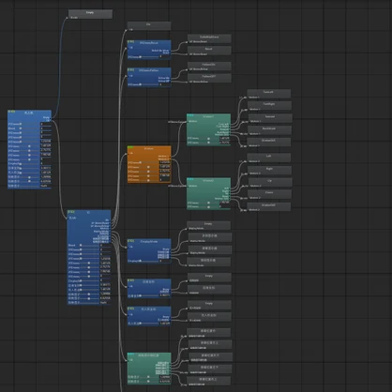The width and height of the screenshot is (392, 392).
Task: Select the blue 3PCameraReset node header
Action: (149, 42)
